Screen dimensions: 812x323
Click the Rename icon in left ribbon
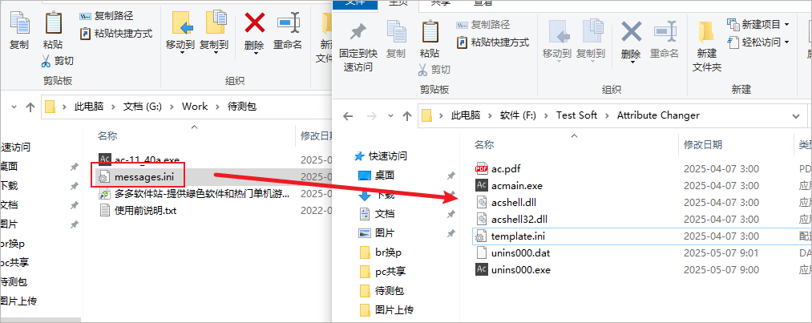[x=288, y=23]
